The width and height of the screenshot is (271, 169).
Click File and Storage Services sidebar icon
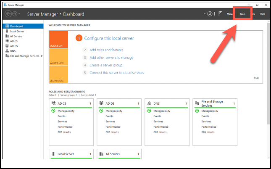tap(7, 55)
